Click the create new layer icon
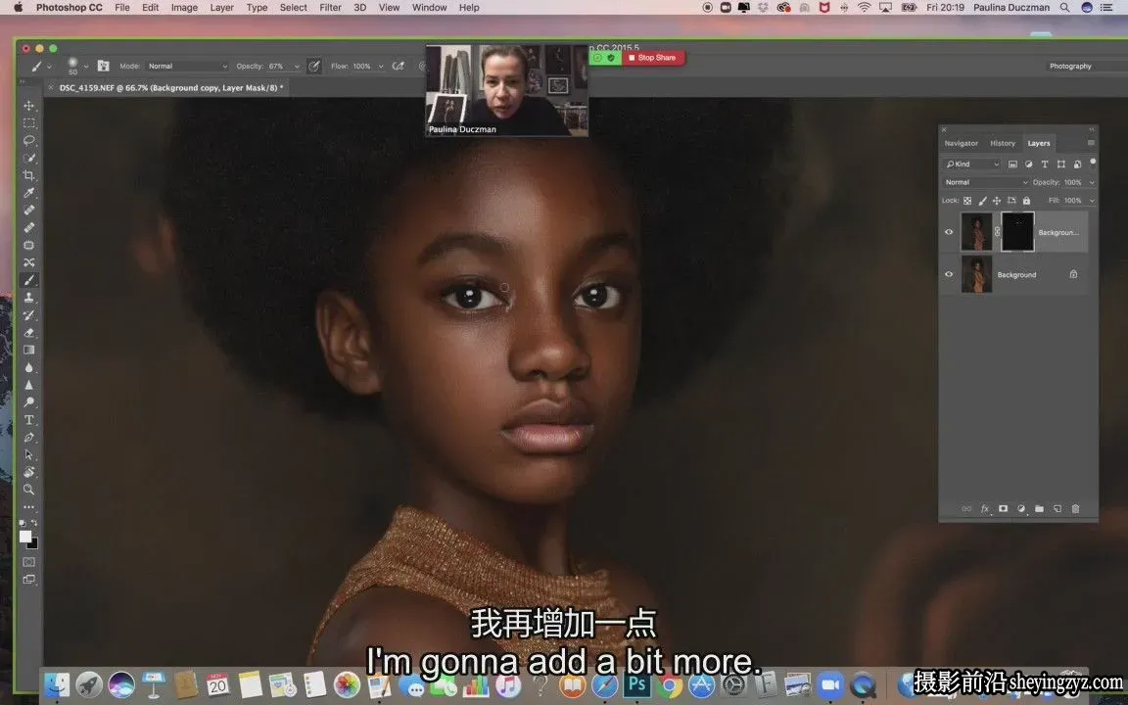Screen dimensions: 1128x705 tap(1057, 508)
